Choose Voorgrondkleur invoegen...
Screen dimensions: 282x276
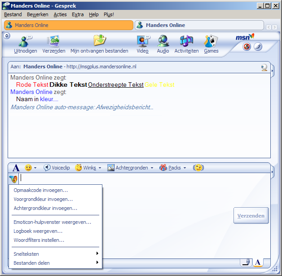56,199
